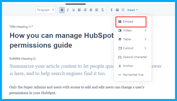Toggle bold formatting in the toolbar
Image resolution: width=177 pixels, height=101 pixels.
point(62,10)
